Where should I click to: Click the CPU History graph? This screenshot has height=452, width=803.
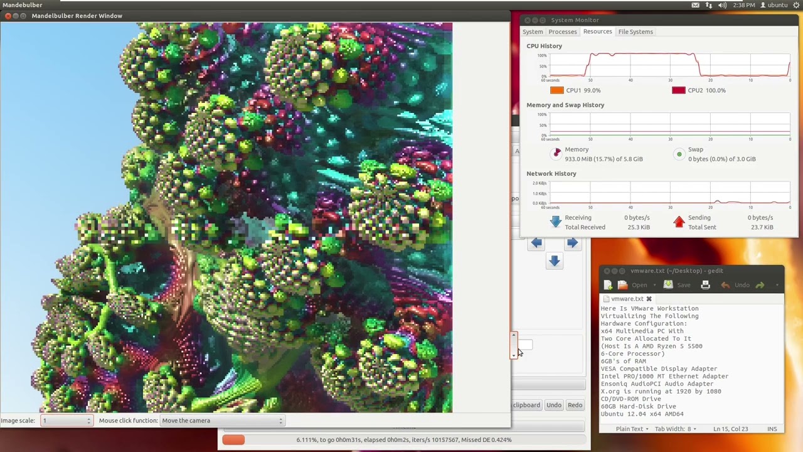click(x=669, y=65)
